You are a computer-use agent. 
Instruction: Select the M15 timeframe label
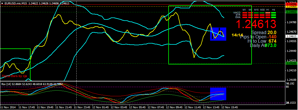(x=256, y=10)
